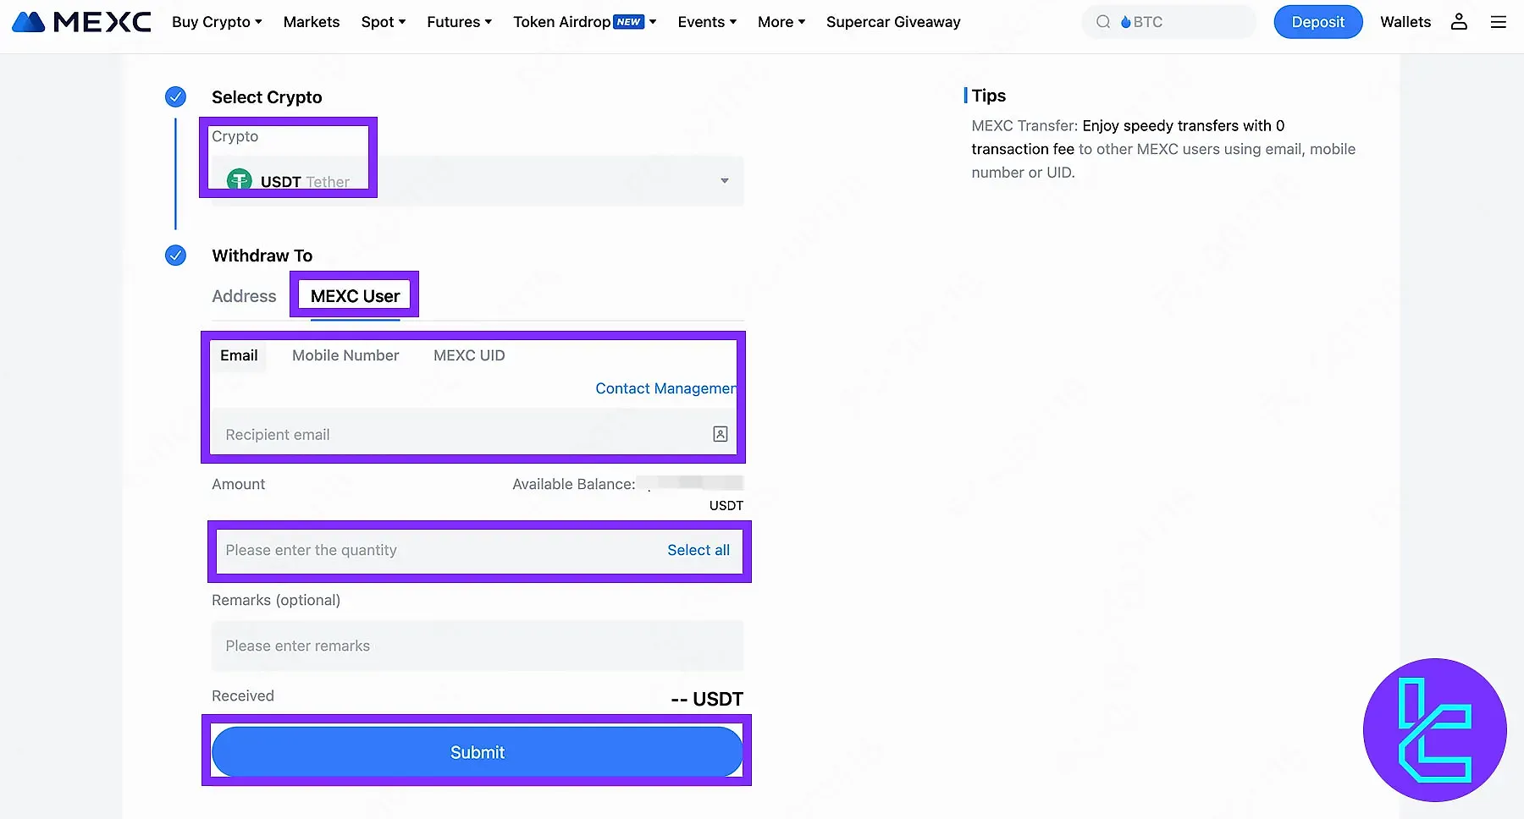Open the Contact Management link

[x=665, y=388]
